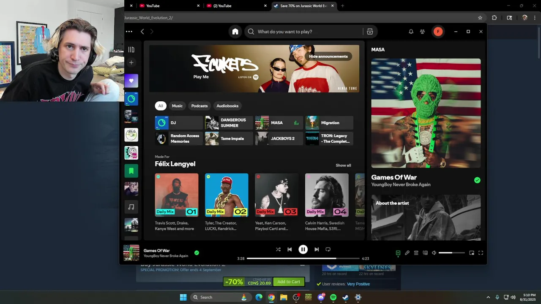This screenshot has height=304, width=541.
Task: Toggle saved checkmark in Now Playing panel
Action: (477, 180)
